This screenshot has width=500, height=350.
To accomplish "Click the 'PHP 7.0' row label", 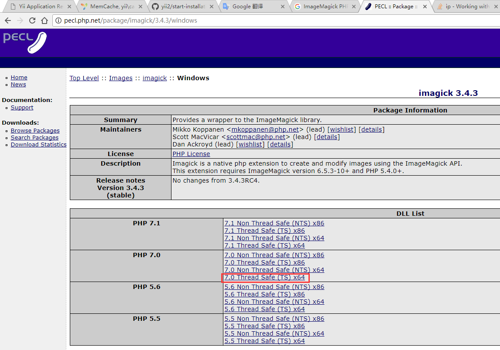I will click(x=147, y=255).
